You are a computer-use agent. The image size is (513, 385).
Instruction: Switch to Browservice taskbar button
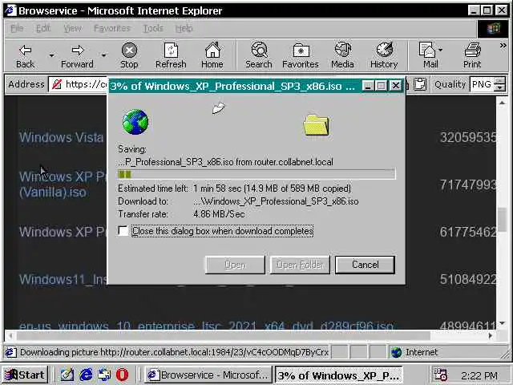coord(208,375)
